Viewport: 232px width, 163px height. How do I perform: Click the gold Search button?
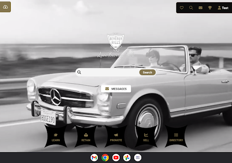click(x=147, y=72)
